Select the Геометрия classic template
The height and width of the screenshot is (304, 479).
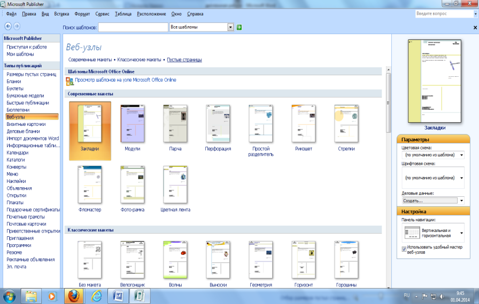pos(261,260)
